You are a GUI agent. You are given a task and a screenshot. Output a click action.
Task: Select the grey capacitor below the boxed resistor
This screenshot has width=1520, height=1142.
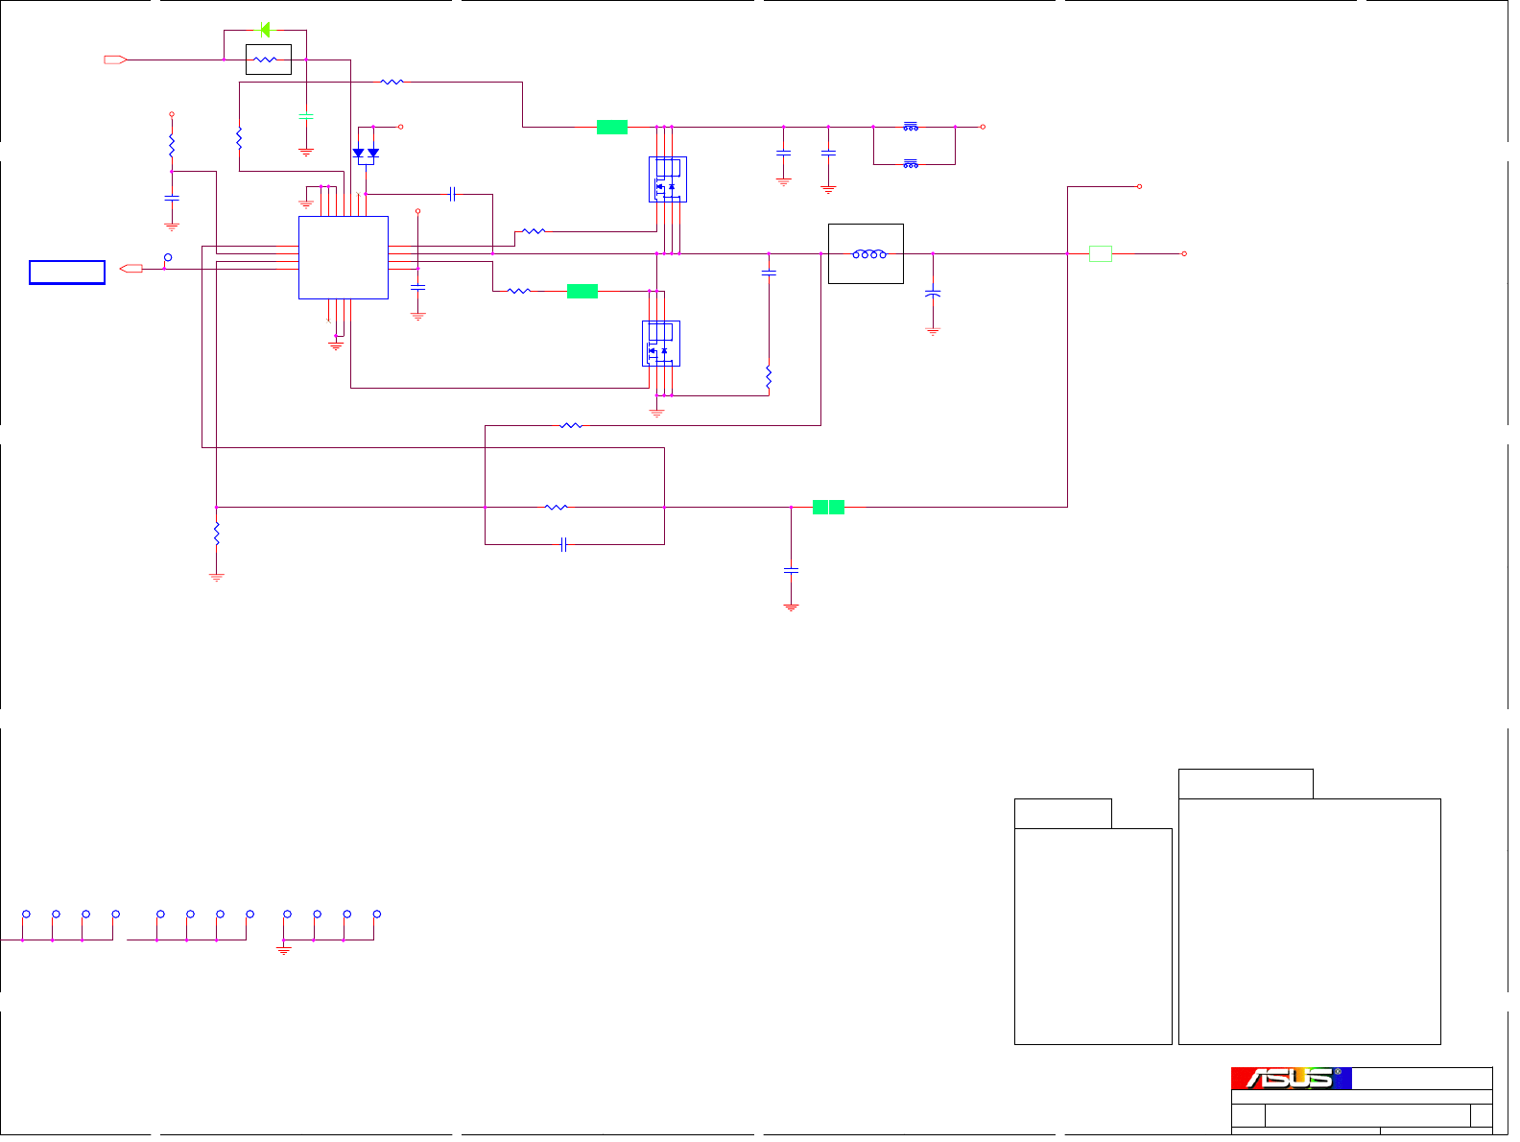point(306,116)
